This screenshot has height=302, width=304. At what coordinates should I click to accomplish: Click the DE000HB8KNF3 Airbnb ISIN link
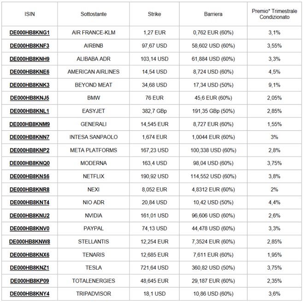(29, 46)
